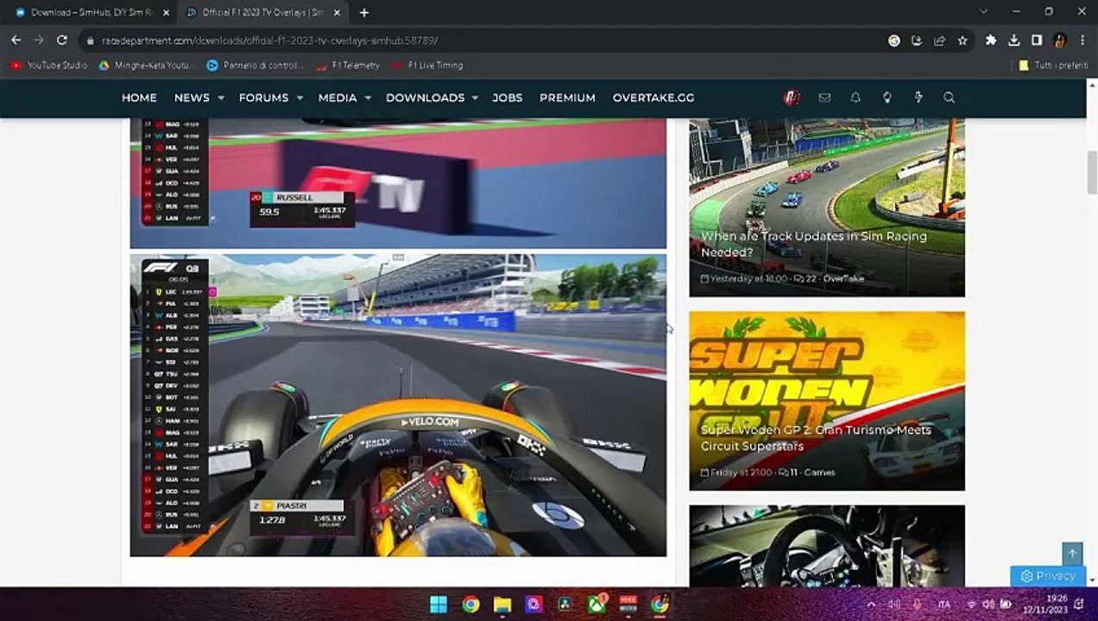Open Privacy settings button
Image resolution: width=1098 pixels, height=621 pixels.
point(1048,576)
